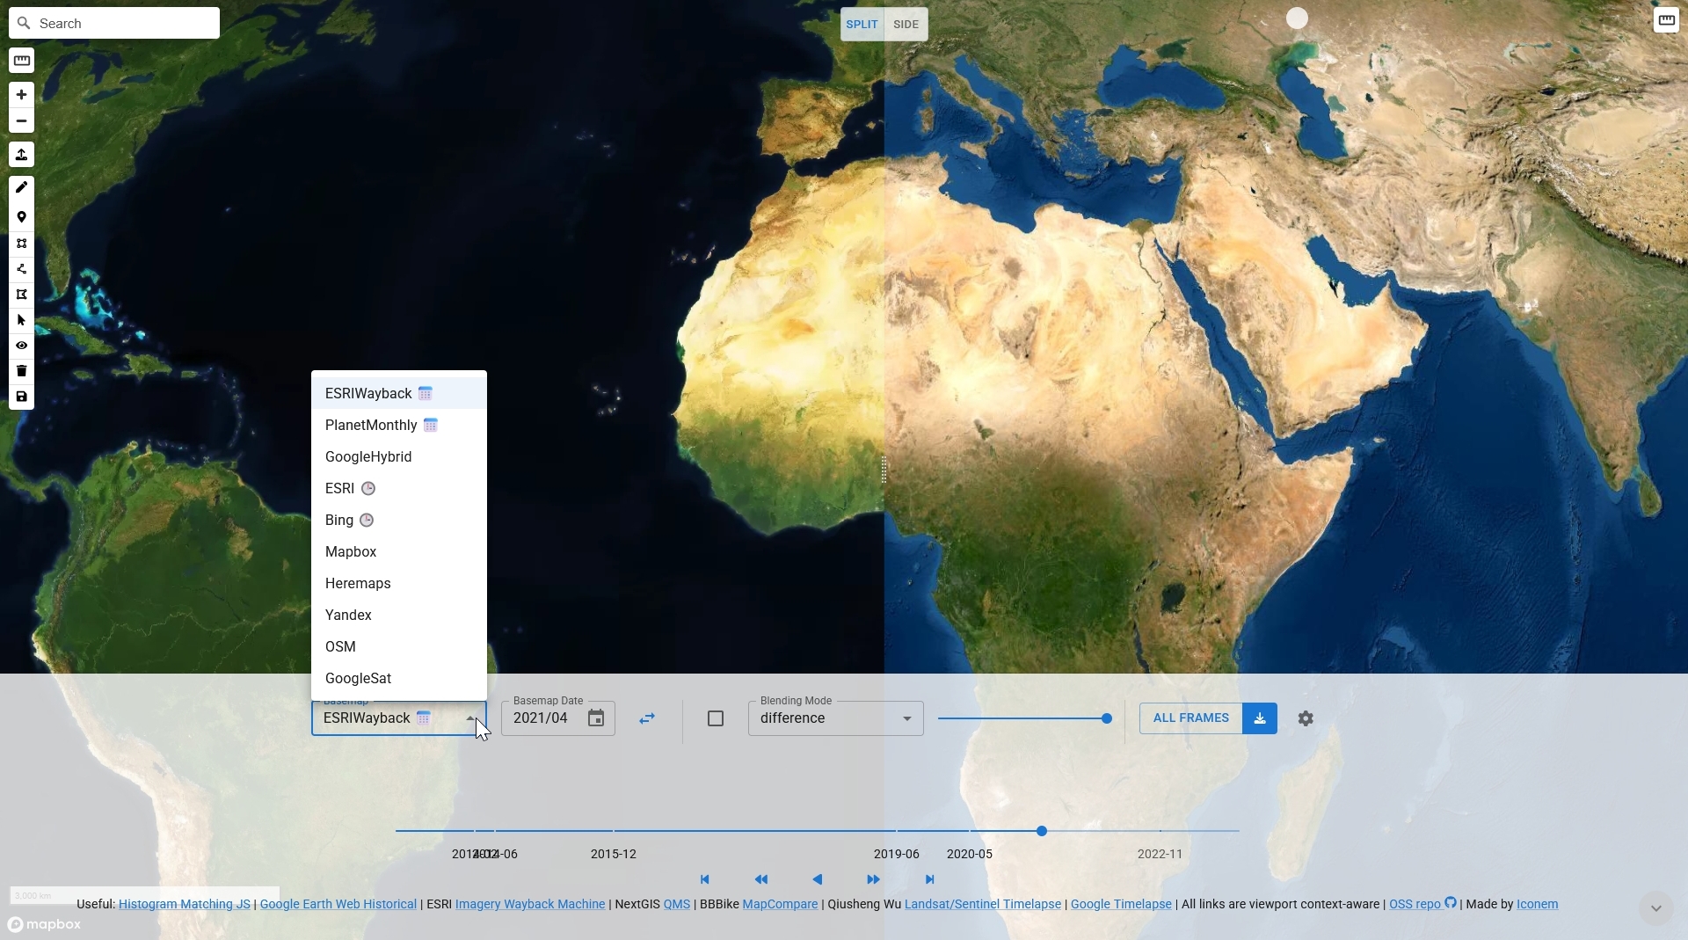Open the upload file tool
Screen dimensions: 1688x940
(21, 155)
